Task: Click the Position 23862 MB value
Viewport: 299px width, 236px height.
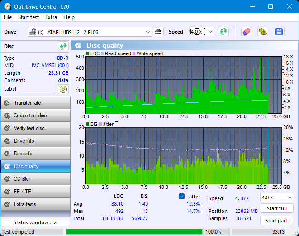Action: pyautogui.click(x=247, y=211)
